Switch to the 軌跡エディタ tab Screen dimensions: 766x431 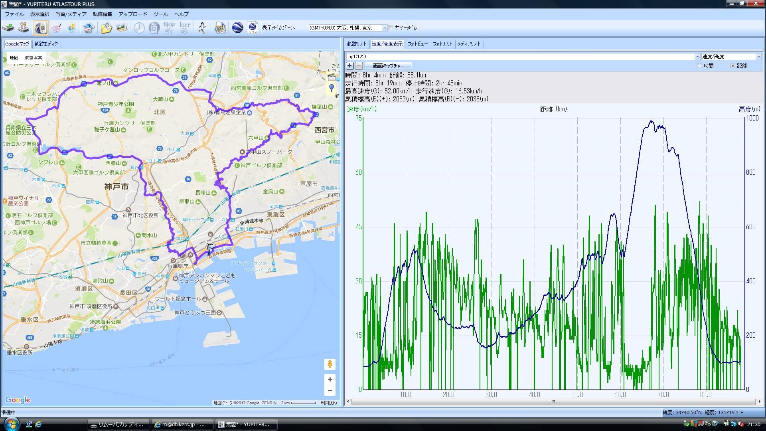point(46,44)
